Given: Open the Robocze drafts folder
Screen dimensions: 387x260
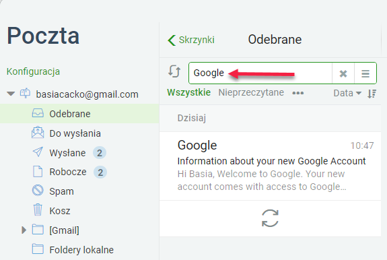Looking at the screenshot, I should coord(68,172).
